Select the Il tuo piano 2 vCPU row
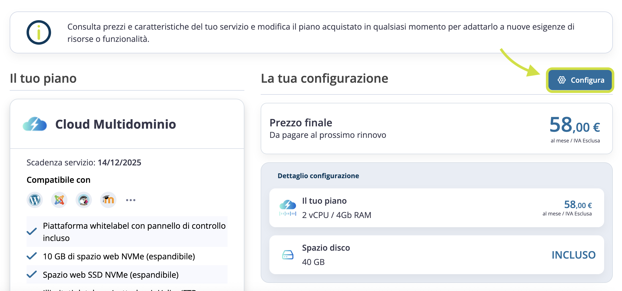Image resolution: width=622 pixels, height=291 pixels. point(437,208)
